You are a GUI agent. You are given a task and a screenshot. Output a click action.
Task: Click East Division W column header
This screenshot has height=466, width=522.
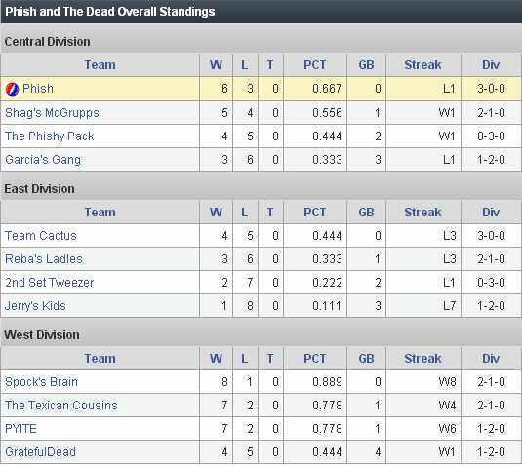click(216, 213)
